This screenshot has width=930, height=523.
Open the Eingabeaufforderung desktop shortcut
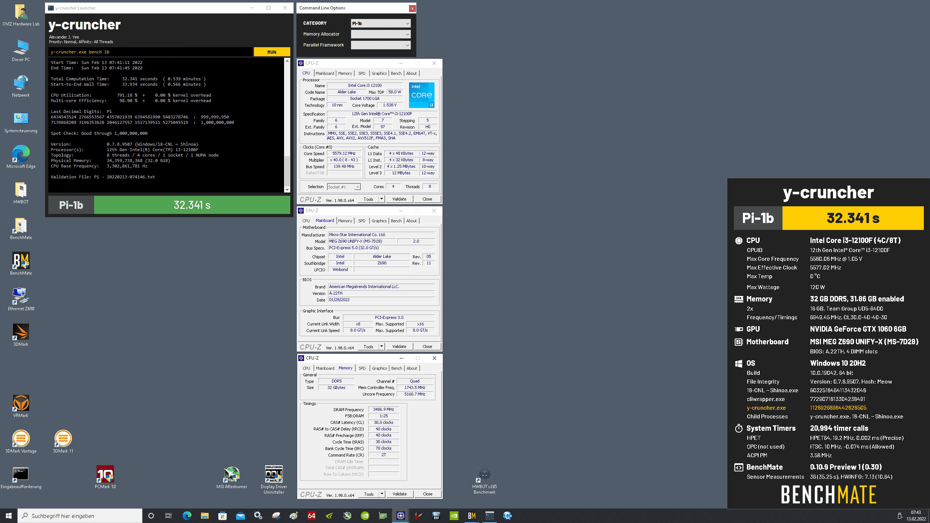tap(21, 478)
